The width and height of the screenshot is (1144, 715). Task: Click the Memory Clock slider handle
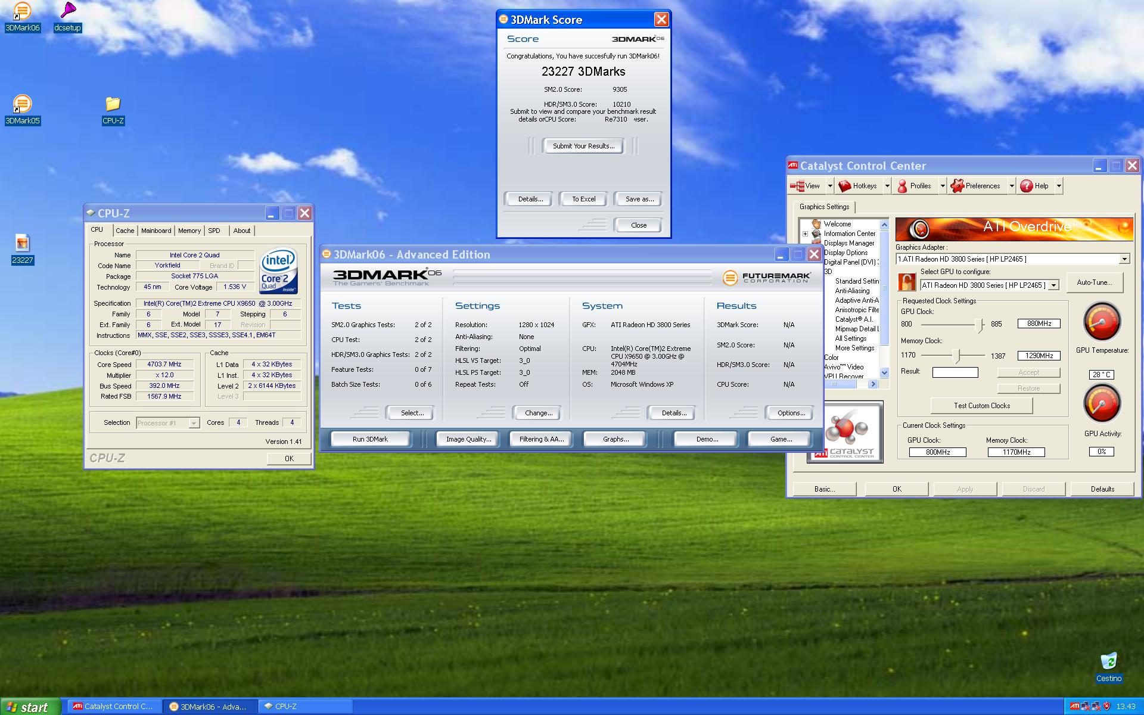point(956,356)
